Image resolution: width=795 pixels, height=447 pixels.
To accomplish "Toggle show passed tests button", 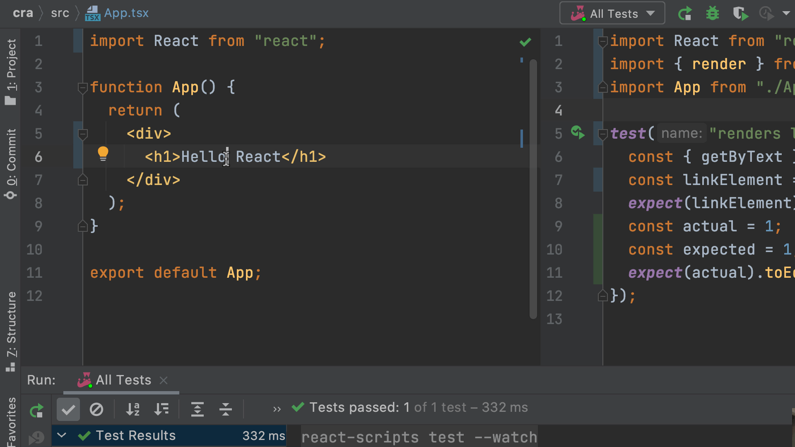I will tap(68, 409).
